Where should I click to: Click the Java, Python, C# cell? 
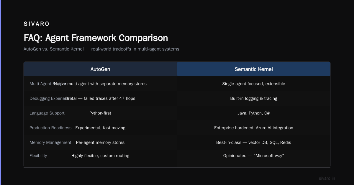coord(254,113)
